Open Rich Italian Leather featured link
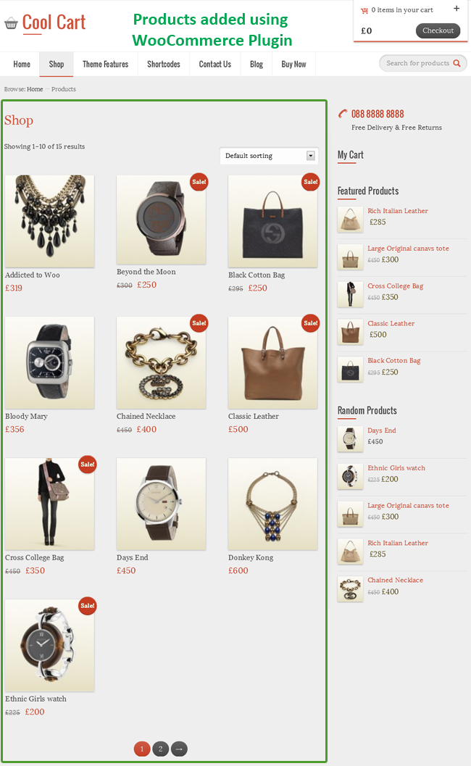 click(398, 211)
